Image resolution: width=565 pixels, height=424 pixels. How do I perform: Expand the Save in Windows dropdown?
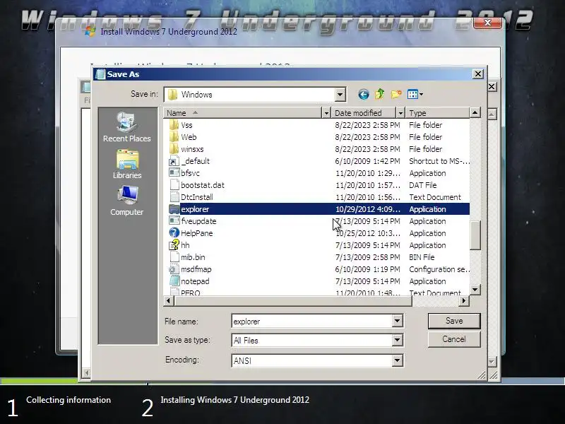pos(340,95)
